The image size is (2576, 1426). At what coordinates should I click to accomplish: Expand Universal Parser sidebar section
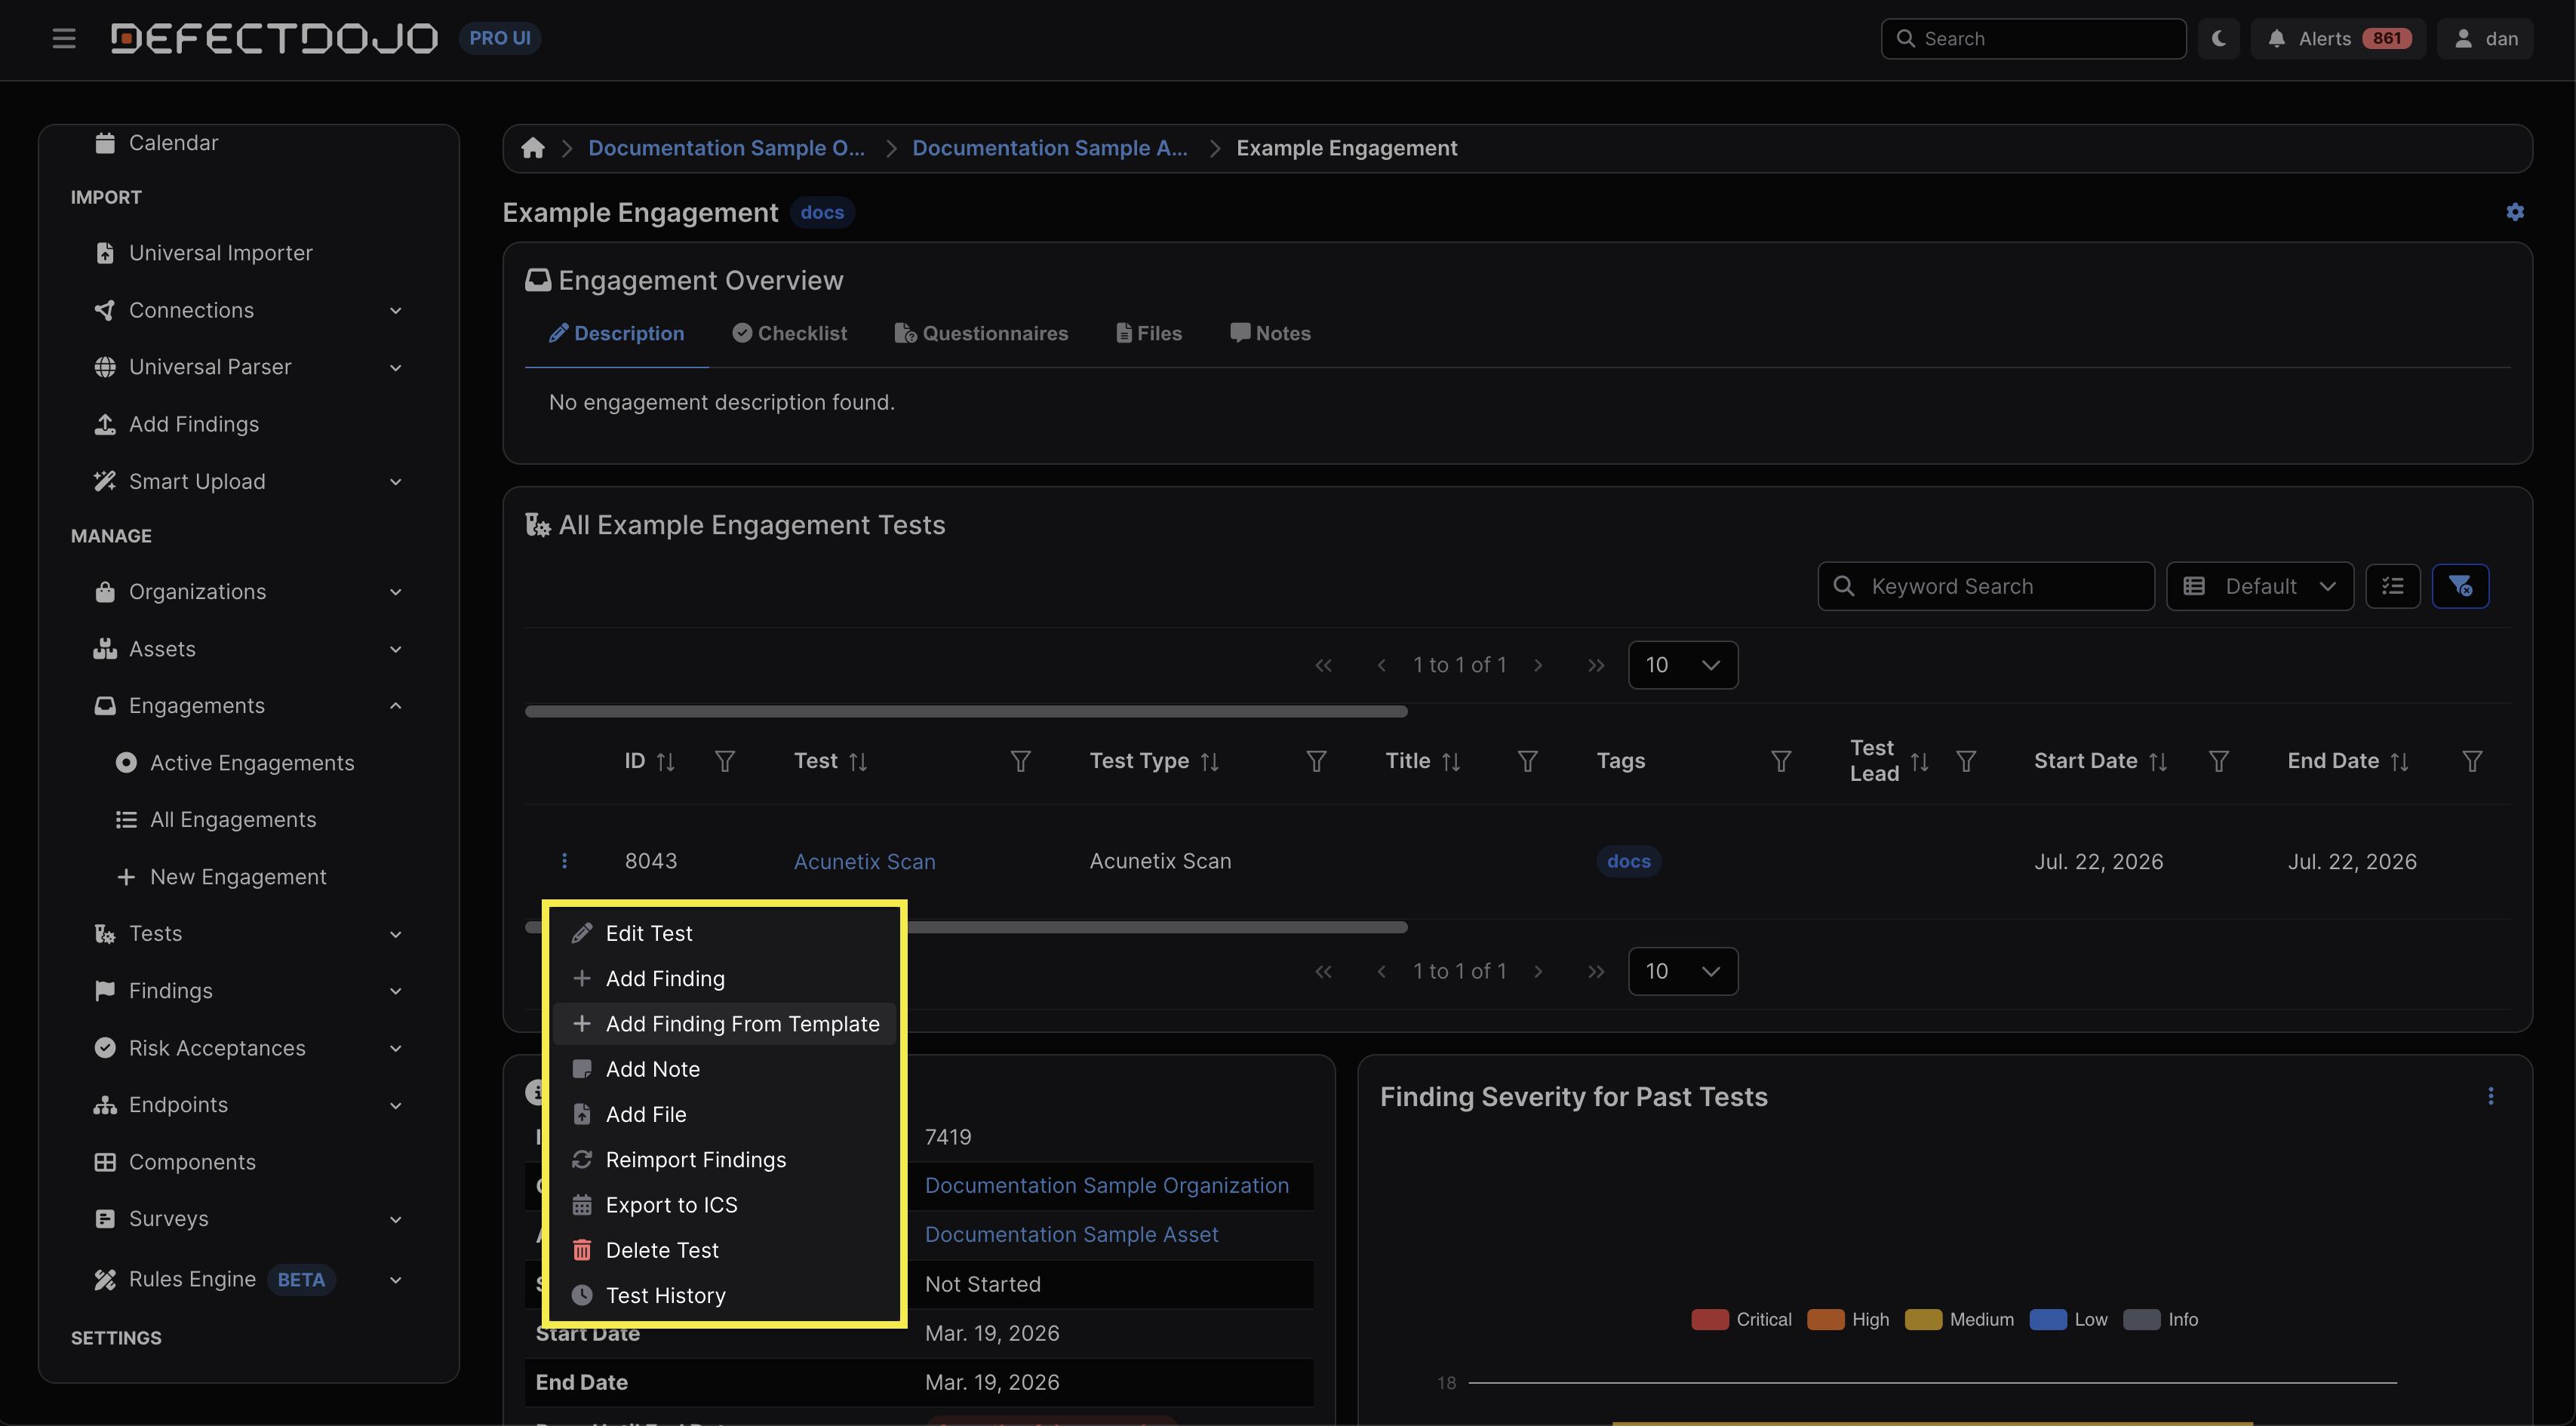coord(248,367)
